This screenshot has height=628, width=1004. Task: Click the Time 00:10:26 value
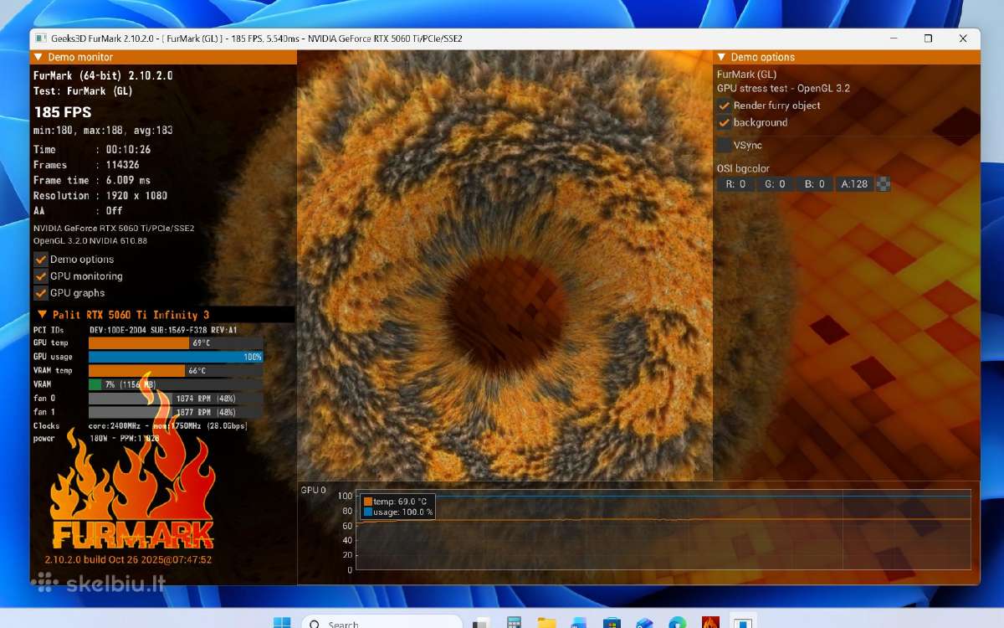click(128, 150)
